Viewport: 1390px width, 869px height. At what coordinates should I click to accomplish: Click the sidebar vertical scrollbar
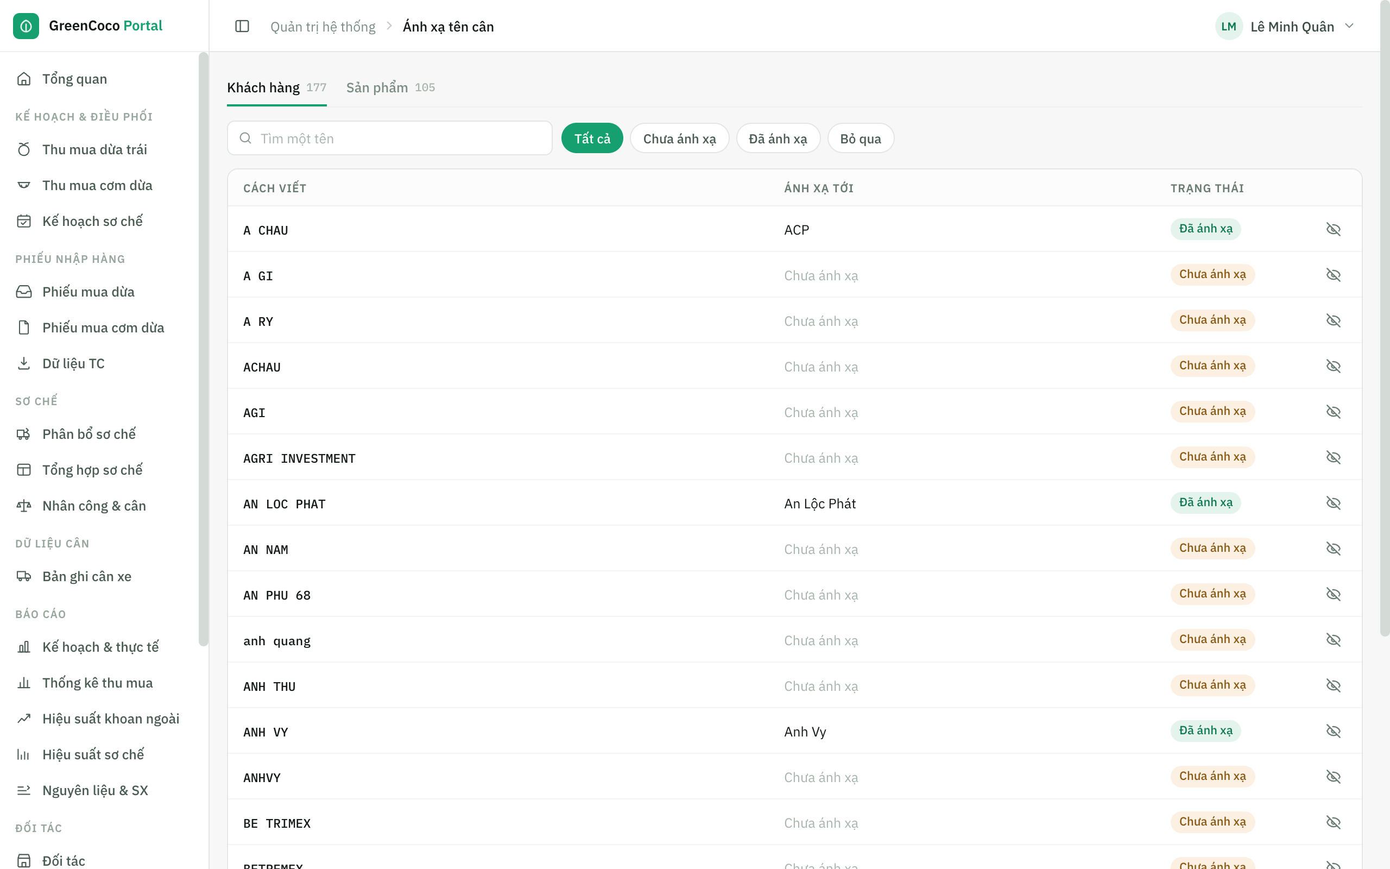pyautogui.click(x=203, y=349)
